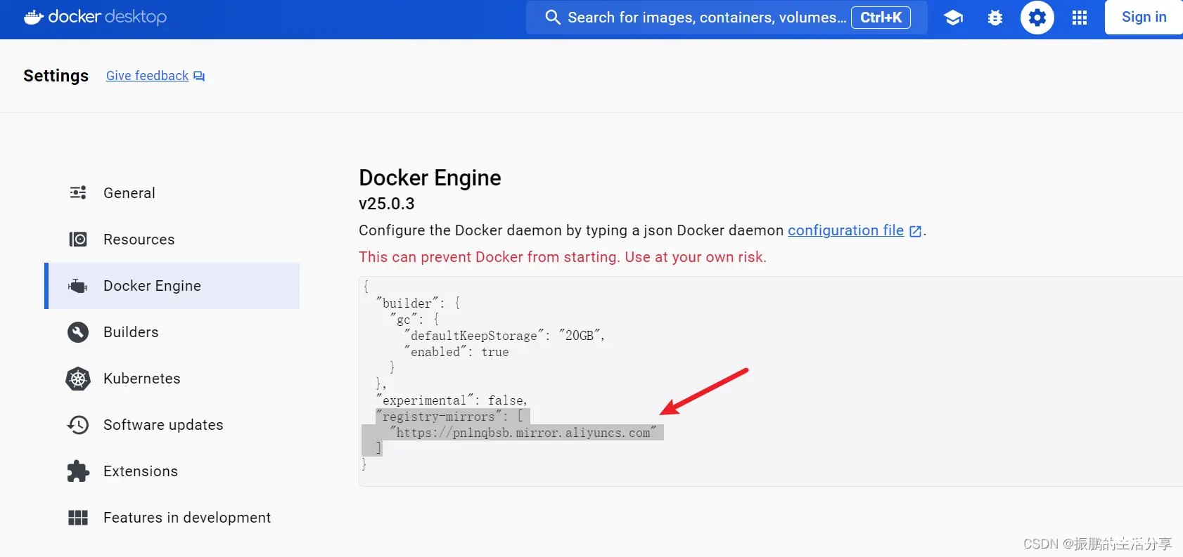Screen dimensions: 1183x557
Task: Open the Extensions settings tab
Action: click(x=172, y=471)
